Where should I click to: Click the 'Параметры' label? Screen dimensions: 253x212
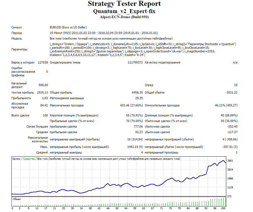19,49
